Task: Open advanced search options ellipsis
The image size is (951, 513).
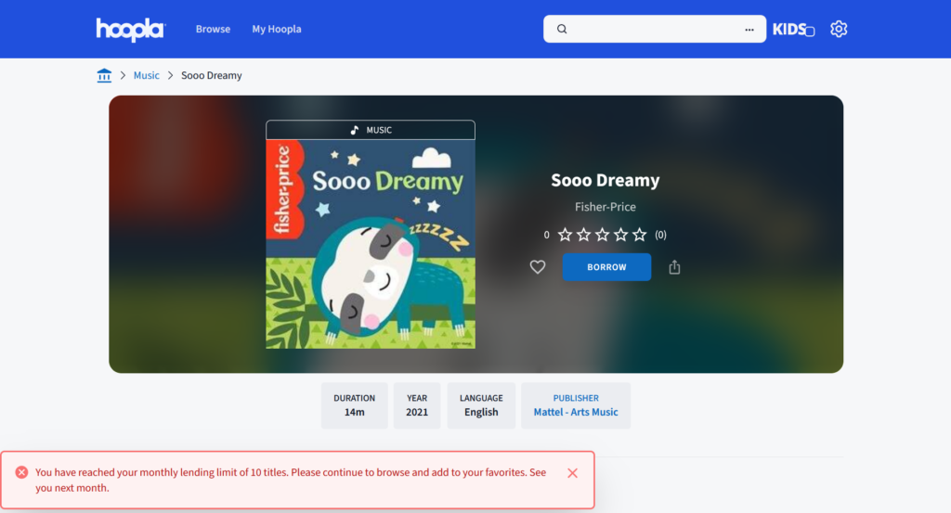Action: (x=749, y=29)
